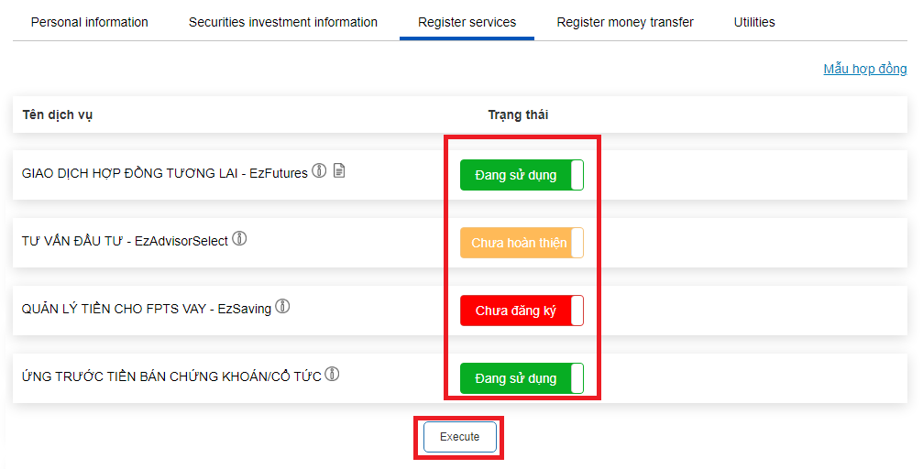Enable EzSaving 'Chưa đăng ký' switch

pos(522,311)
